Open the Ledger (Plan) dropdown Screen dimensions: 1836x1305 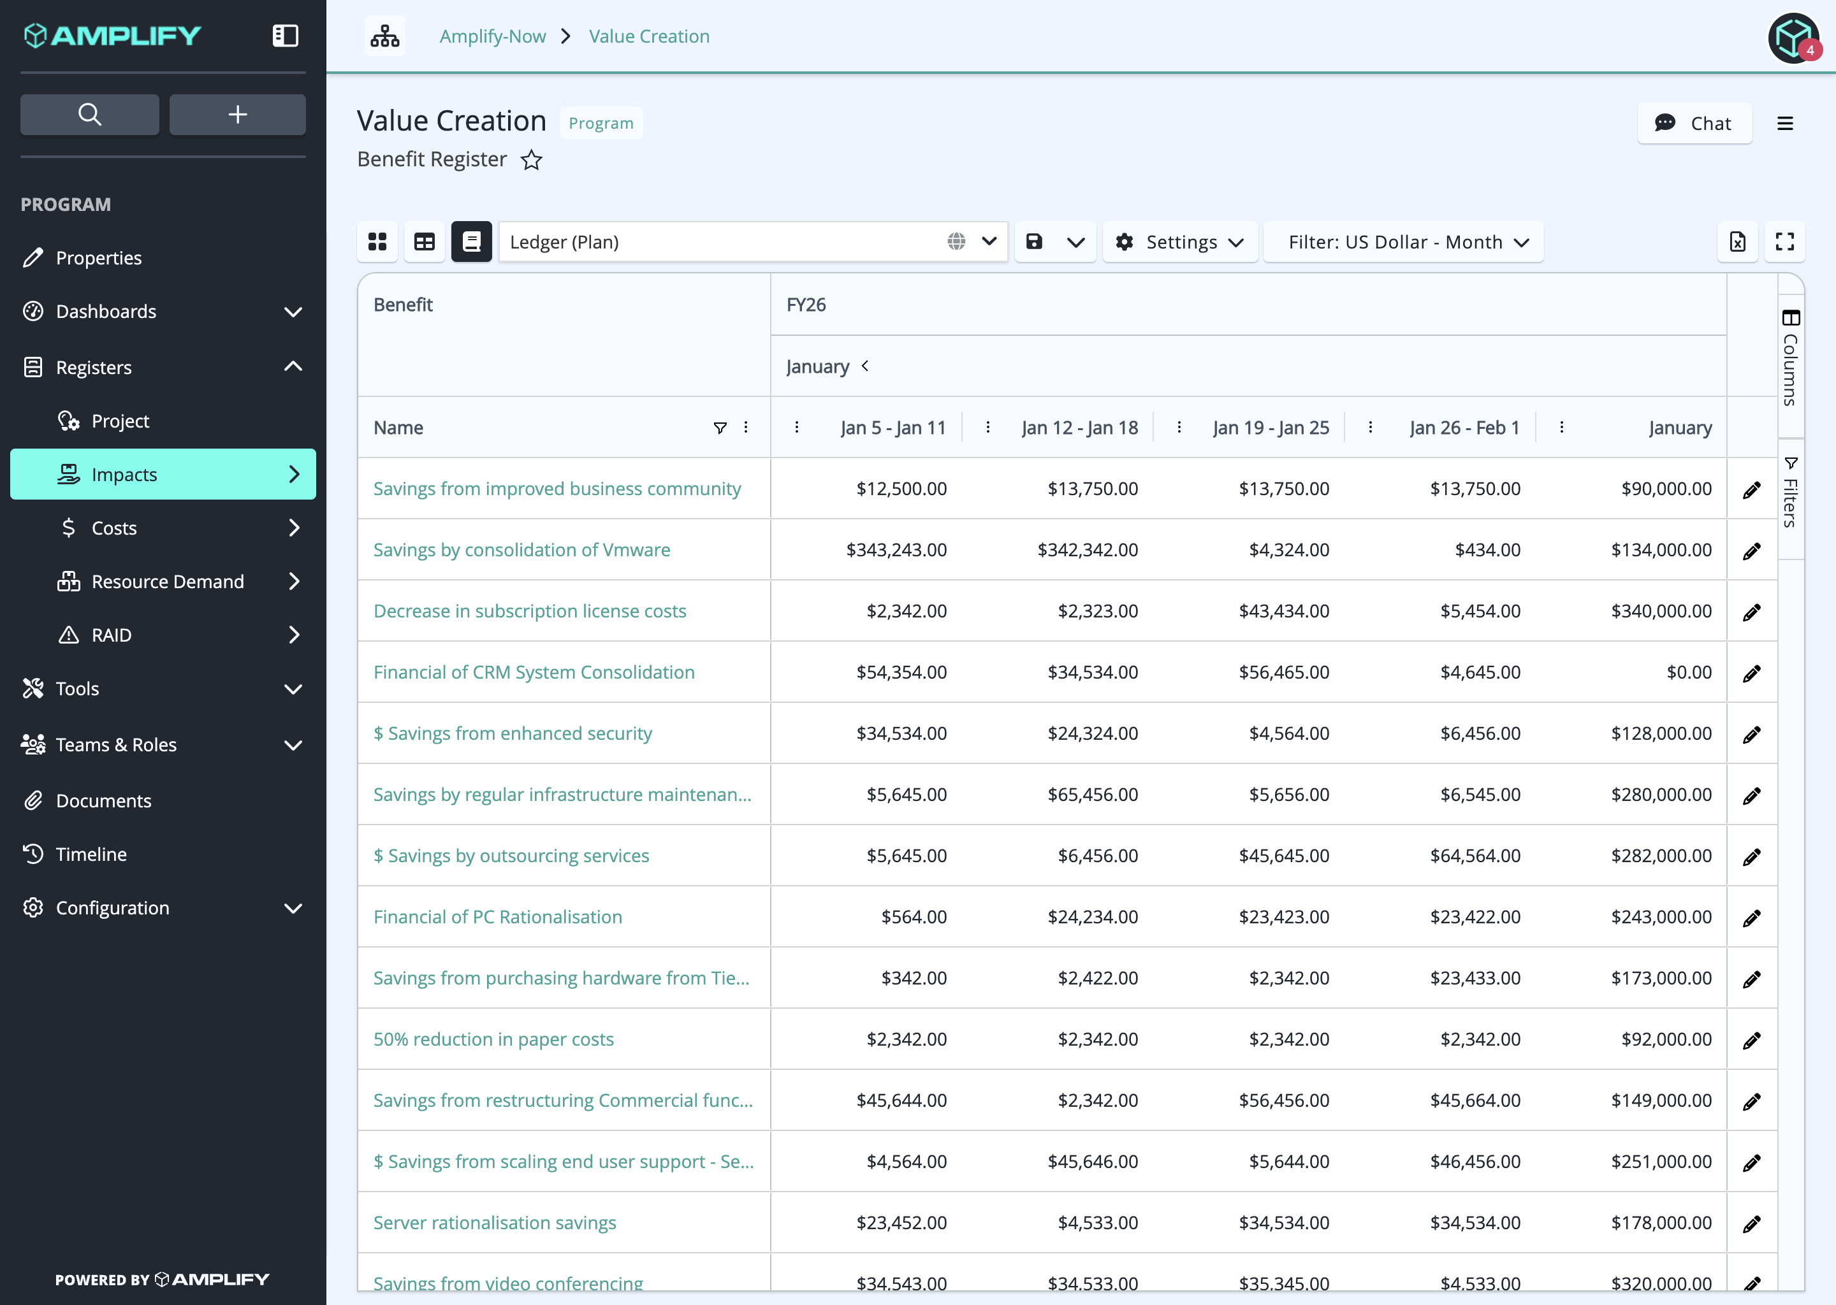pos(752,242)
